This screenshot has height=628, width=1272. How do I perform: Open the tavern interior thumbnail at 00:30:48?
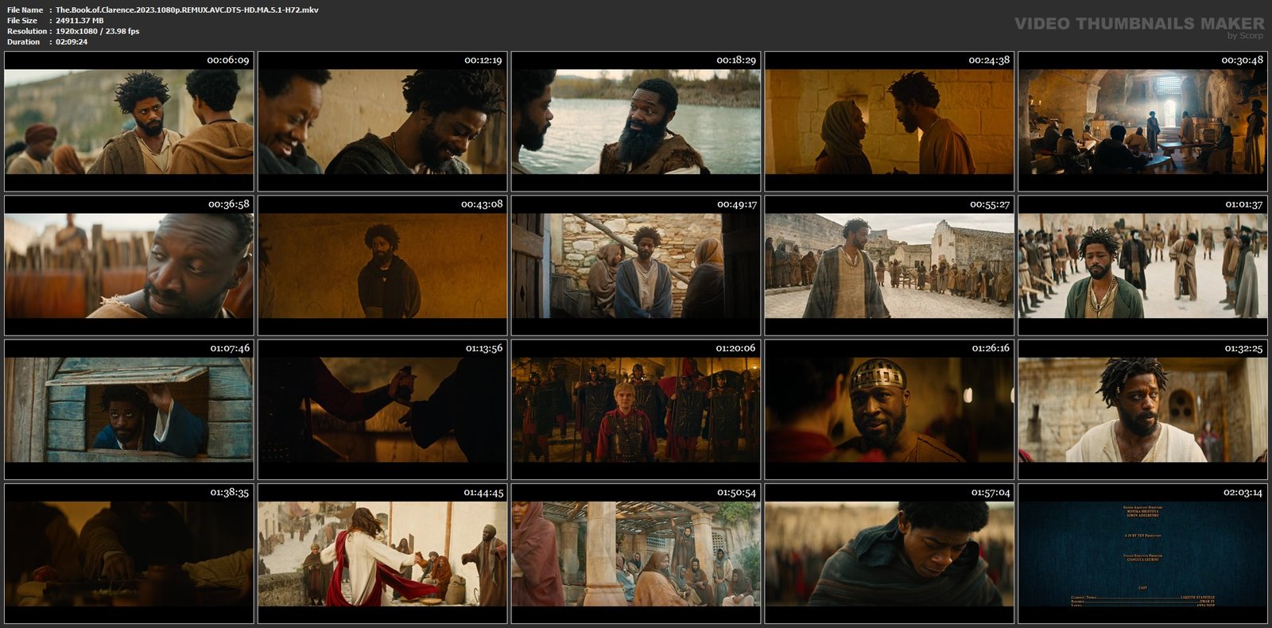(x=1143, y=122)
